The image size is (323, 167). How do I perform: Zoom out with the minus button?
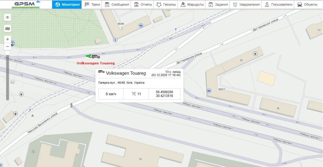coord(7,46)
